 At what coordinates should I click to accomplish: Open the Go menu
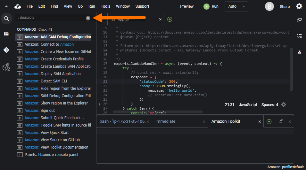(80, 6)
